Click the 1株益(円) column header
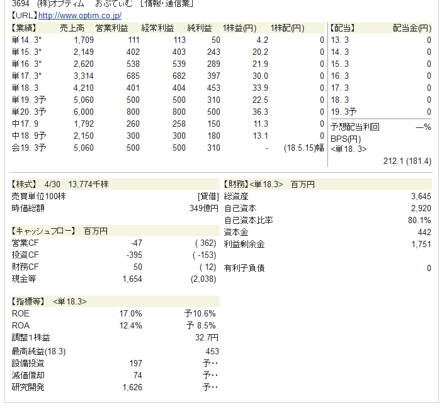 click(239, 28)
